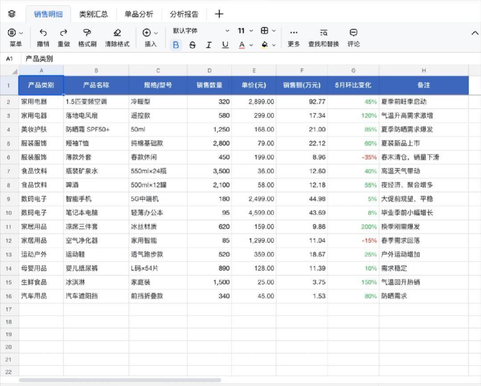Switch to the 销售明细 tab
Viewport: 481px width, 386px height.
tap(48, 14)
